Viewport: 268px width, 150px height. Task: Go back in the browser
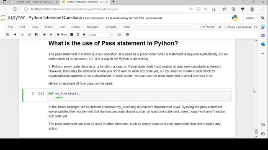(5, 9)
